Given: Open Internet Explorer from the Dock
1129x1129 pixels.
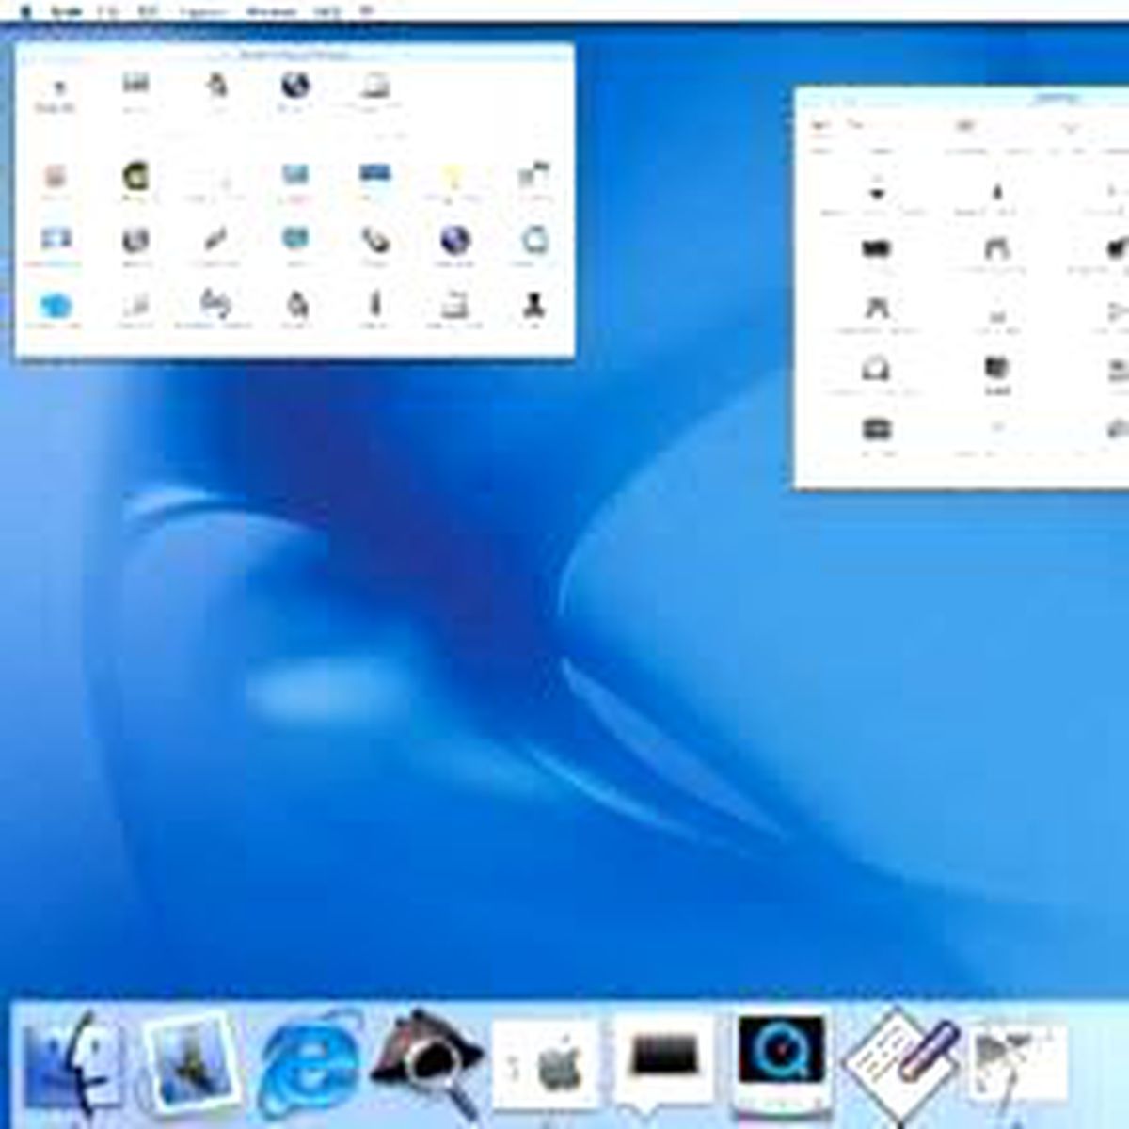Looking at the screenshot, I should pyautogui.click(x=310, y=1063).
